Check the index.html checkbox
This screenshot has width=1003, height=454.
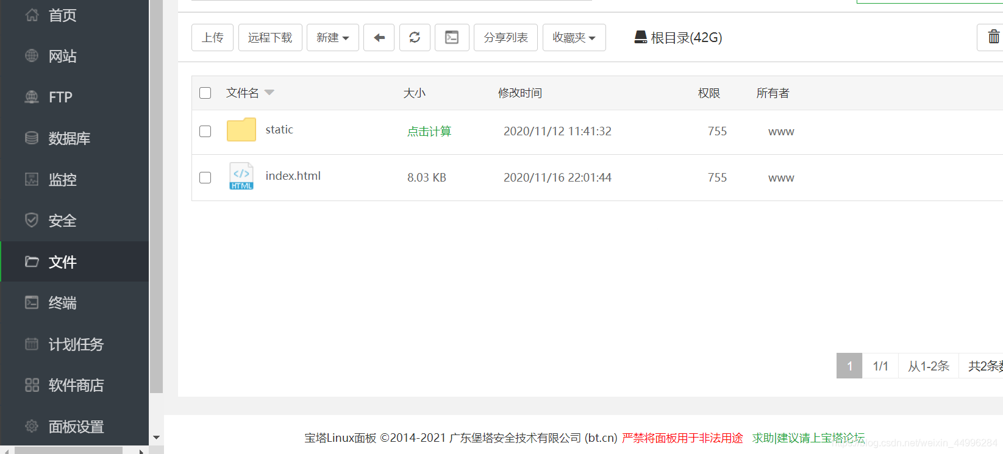point(205,177)
